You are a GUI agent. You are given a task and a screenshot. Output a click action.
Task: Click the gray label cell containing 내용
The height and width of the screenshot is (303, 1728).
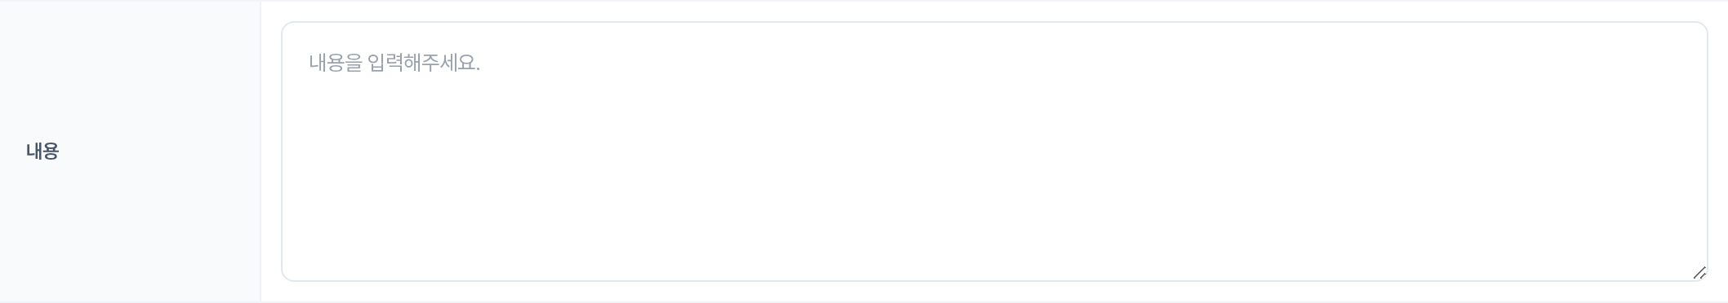130,151
